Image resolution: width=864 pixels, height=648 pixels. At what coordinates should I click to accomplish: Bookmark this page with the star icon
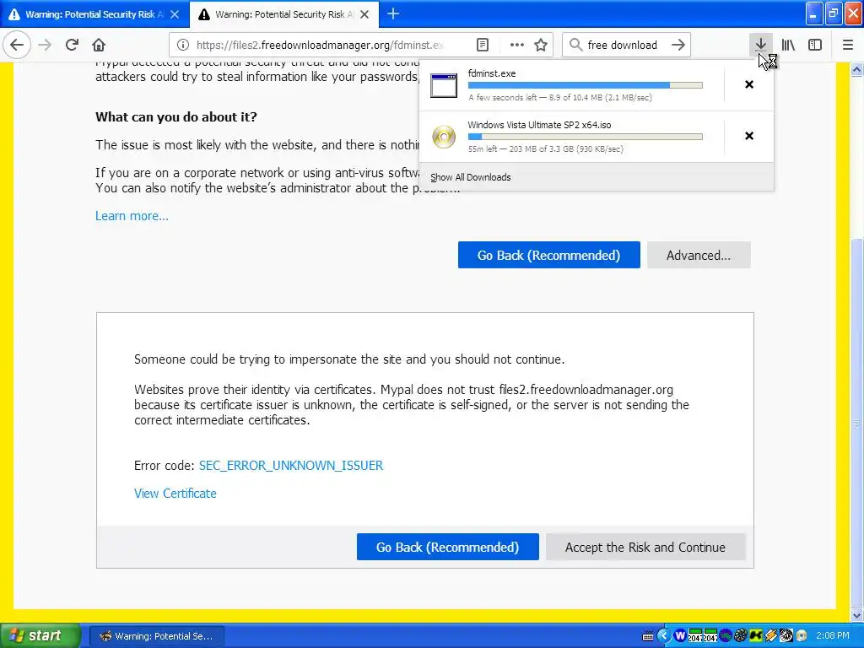click(541, 45)
